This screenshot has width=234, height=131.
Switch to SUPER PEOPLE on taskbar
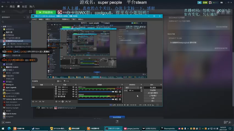point(149,128)
